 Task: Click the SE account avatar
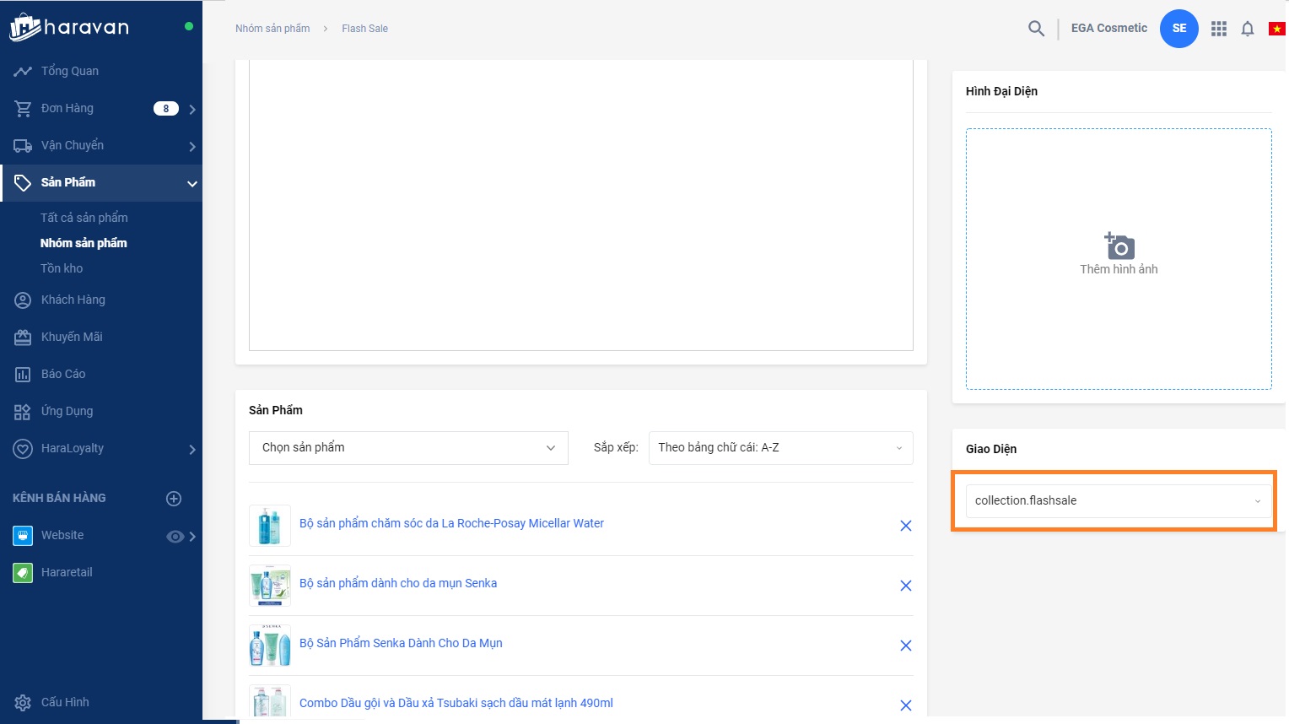[1178, 29]
